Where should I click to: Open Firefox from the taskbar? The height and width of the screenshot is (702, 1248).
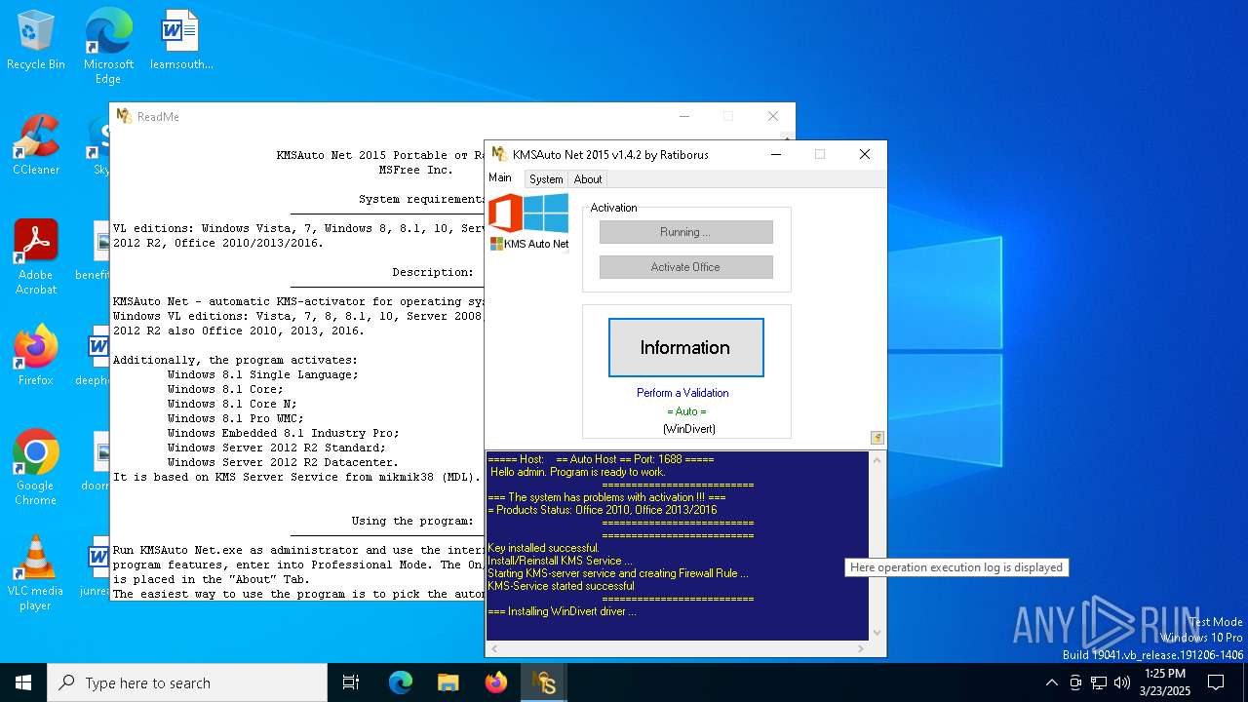tap(495, 682)
